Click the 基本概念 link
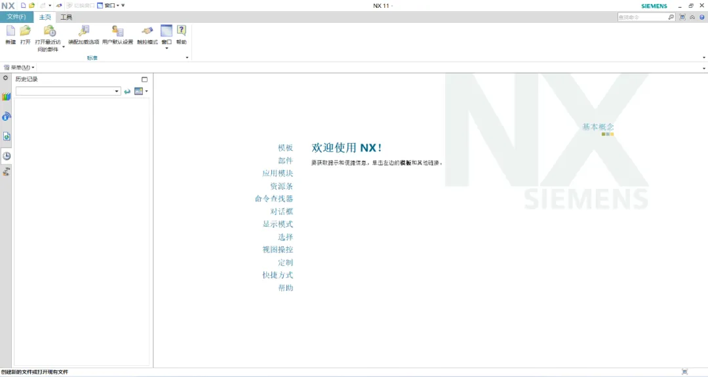708x377 pixels. [x=598, y=127]
